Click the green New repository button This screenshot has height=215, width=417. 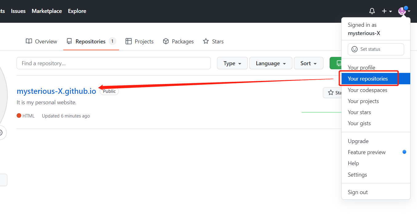click(x=336, y=63)
